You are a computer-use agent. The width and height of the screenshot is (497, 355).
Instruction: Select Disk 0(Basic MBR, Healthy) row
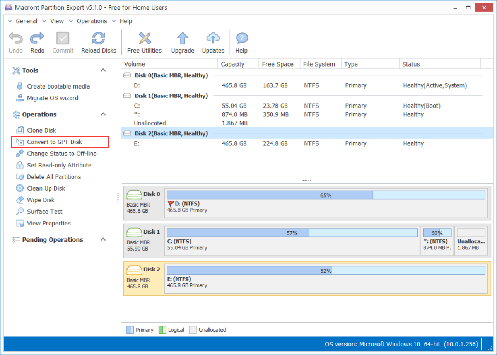click(x=307, y=75)
